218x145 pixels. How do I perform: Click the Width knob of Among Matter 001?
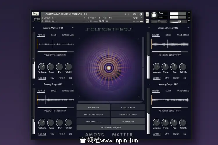[x=69, y=67]
